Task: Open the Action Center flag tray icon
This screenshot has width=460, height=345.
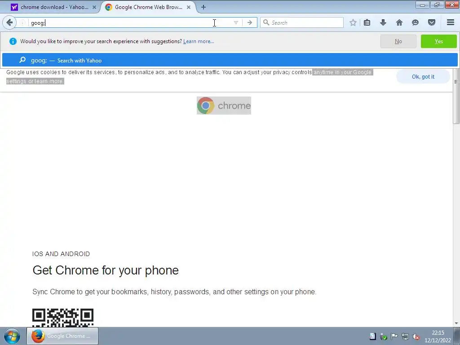Action: pyautogui.click(x=394, y=336)
